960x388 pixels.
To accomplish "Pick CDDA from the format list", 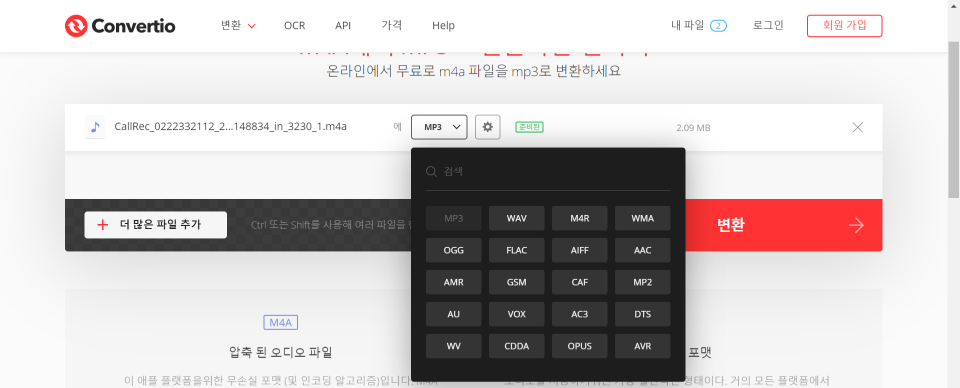I will [x=516, y=346].
